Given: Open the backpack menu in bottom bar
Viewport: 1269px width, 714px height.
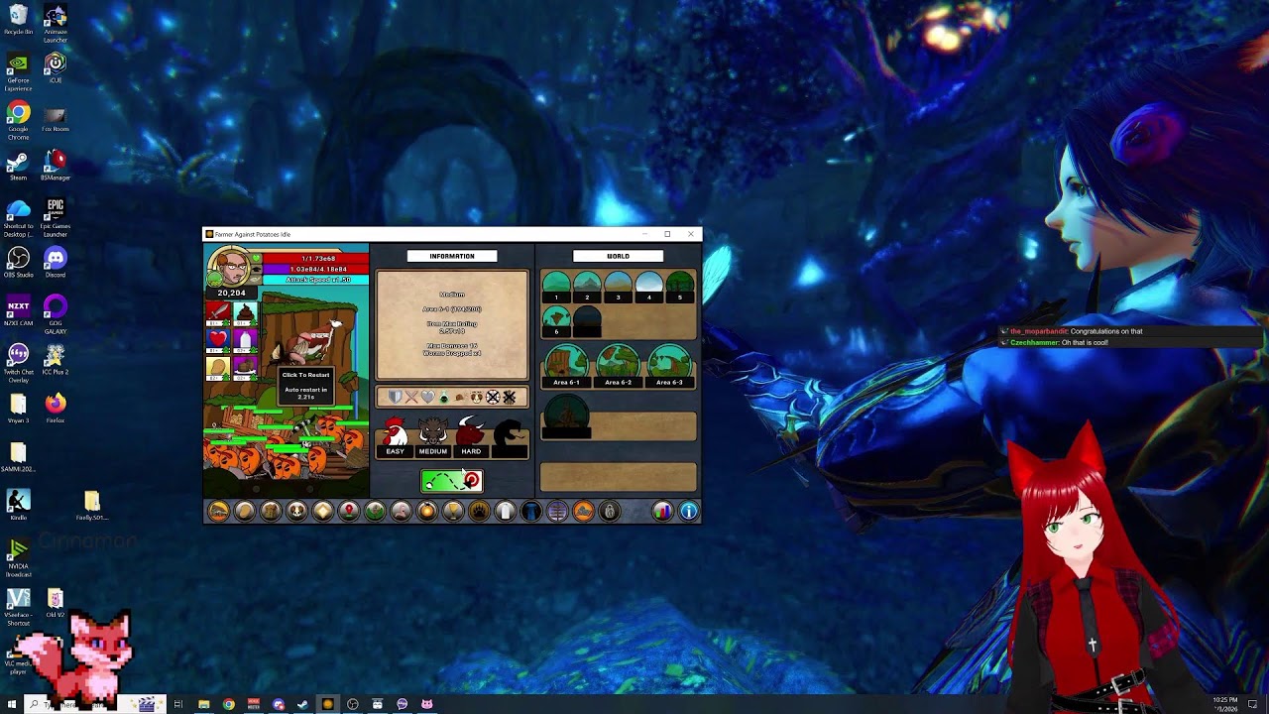Looking at the screenshot, I should tap(271, 512).
